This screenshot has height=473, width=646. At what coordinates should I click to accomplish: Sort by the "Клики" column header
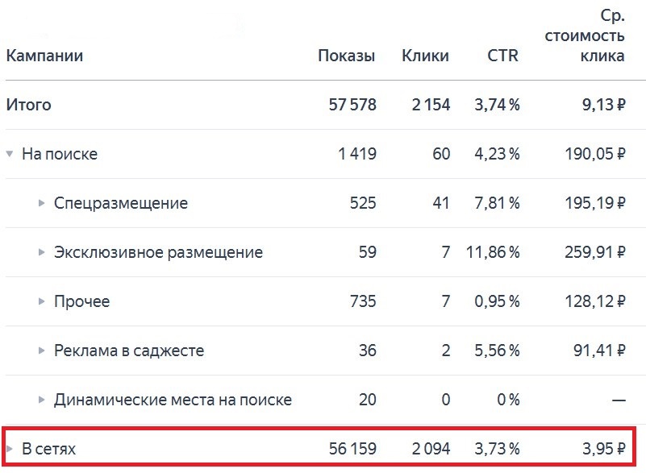(425, 56)
